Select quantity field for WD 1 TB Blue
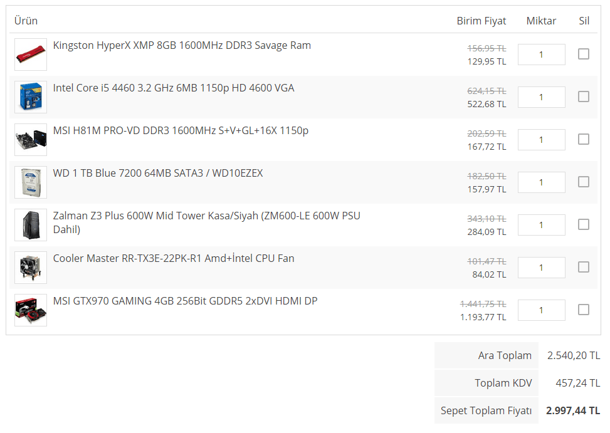 pyautogui.click(x=541, y=182)
